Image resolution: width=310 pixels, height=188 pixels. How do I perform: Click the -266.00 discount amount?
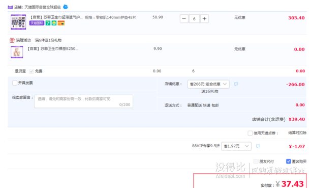(x=295, y=85)
